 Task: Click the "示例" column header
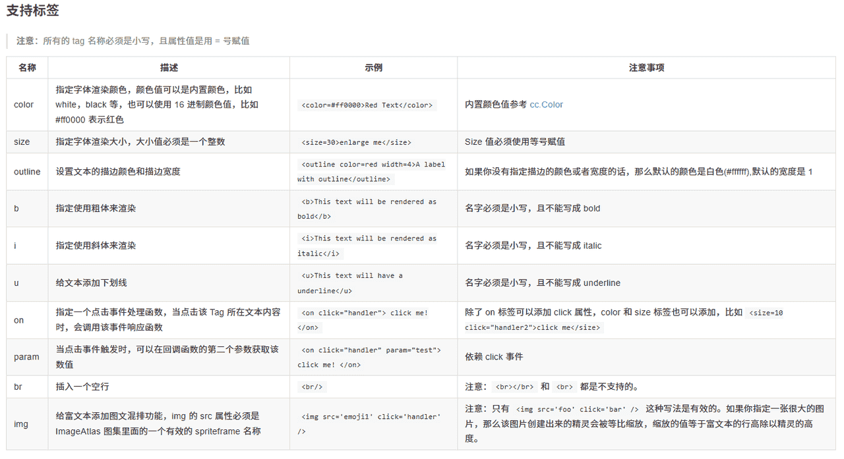click(x=373, y=67)
